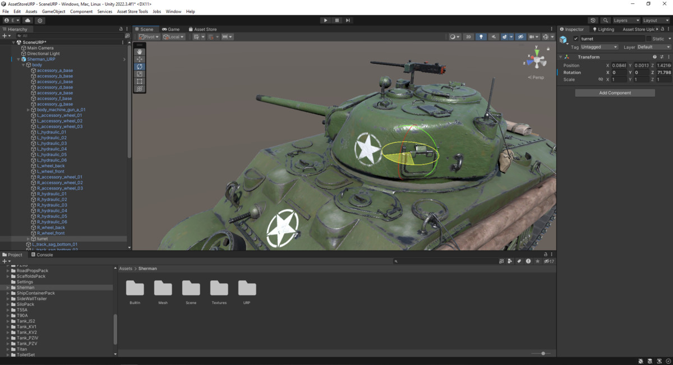This screenshot has height=365, width=673.
Task: Open the Unity version control icon
Action: pos(40,20)
